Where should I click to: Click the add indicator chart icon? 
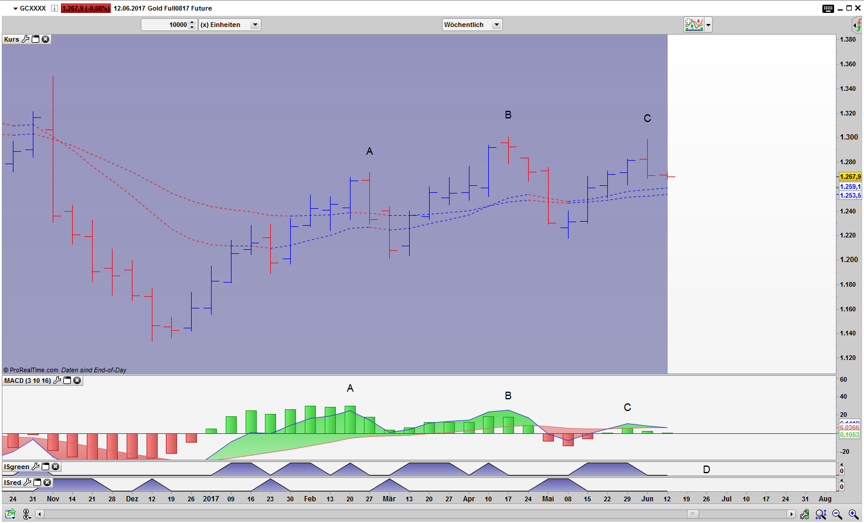coord(693,25)
